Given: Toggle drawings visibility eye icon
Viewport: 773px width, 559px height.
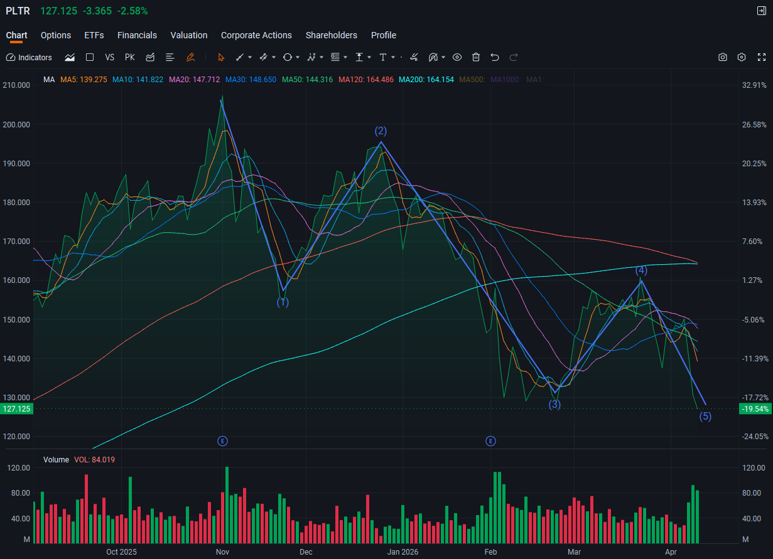Looking at the screenshot, I should pyautogui.click(x=457, y=57).
